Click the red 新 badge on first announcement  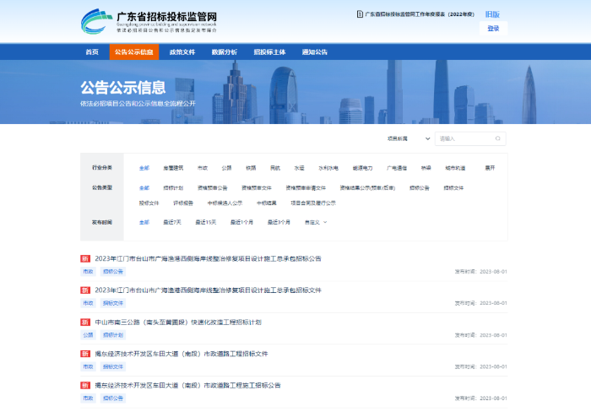click(85, 258)
